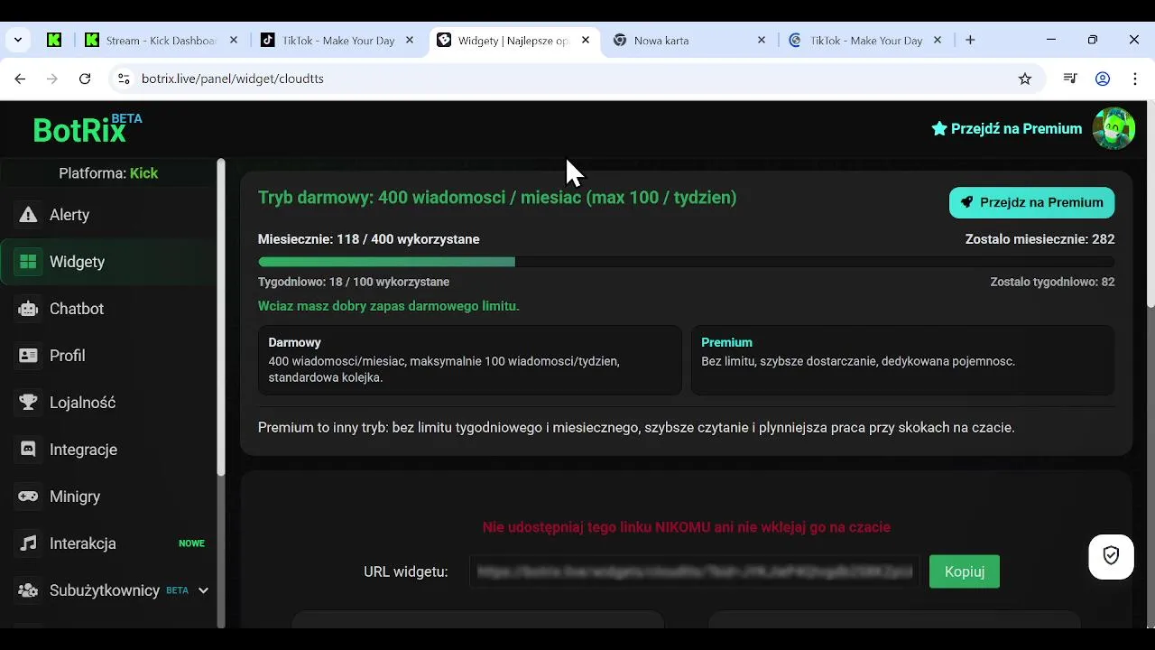
Task: Click the Zostalo miesiecznie: 282 text
Action: [x=1039, y=239]
